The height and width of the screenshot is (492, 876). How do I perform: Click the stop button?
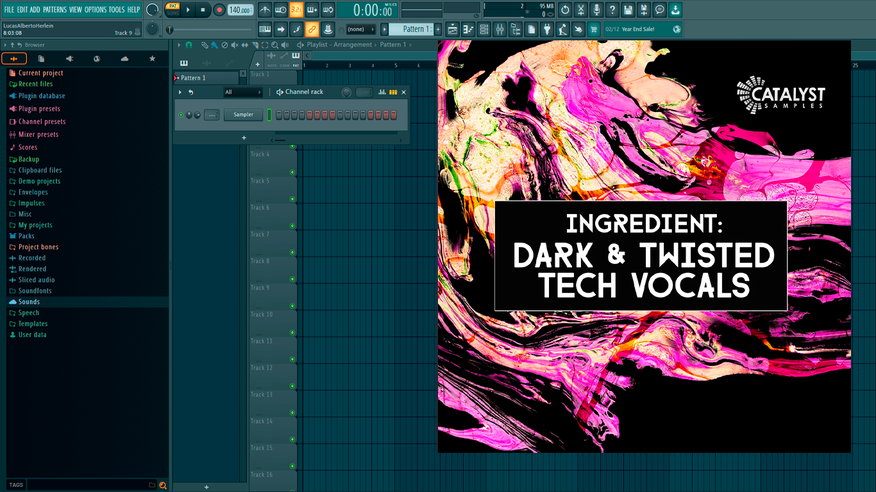tap(203, 10)
